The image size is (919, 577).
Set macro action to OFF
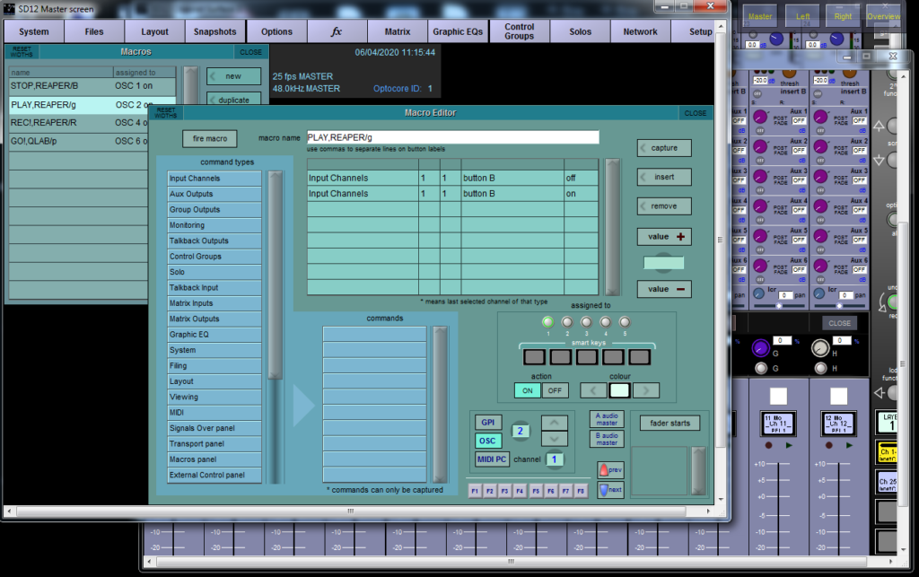point(555,390)
